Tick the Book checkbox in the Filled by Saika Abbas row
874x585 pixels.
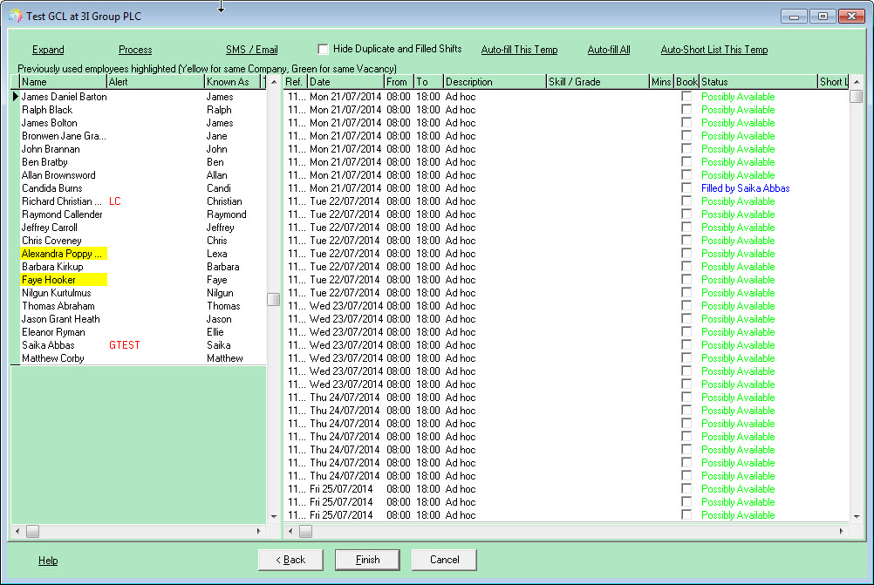[686, 187]
